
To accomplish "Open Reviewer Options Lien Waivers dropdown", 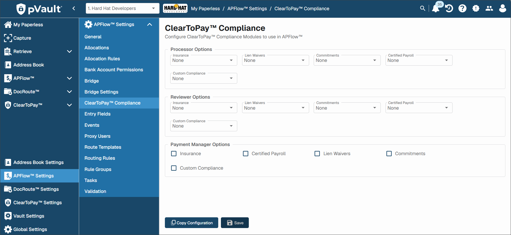I will tap(276, 108).
